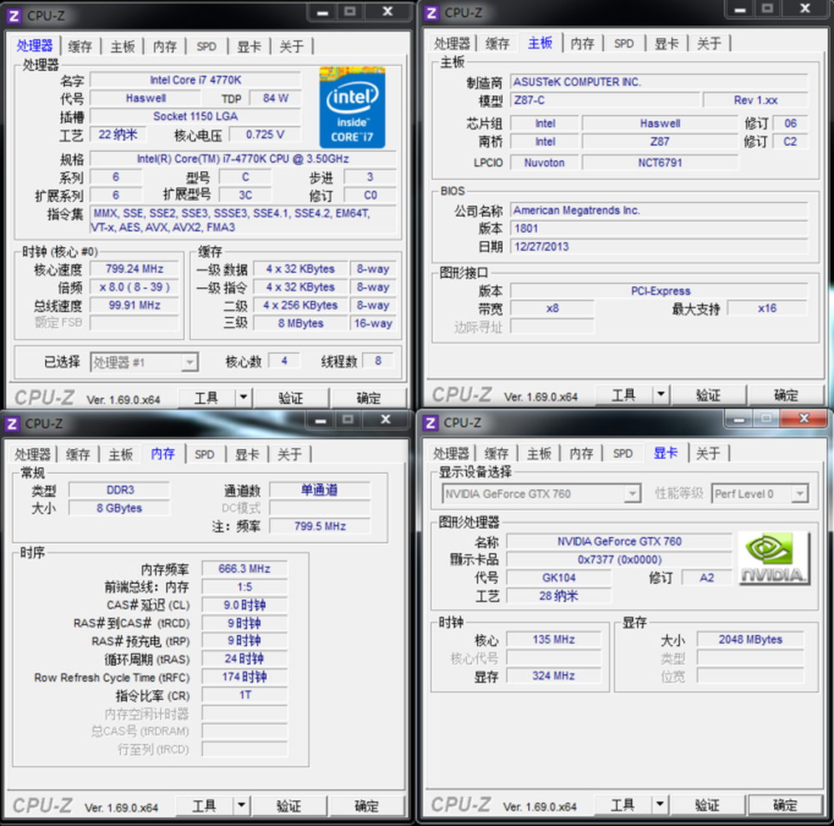834x826 pixels.
Task: Expand the 工具 dropdown arrow in mainboard window
Action: click(x=661, y=395)
